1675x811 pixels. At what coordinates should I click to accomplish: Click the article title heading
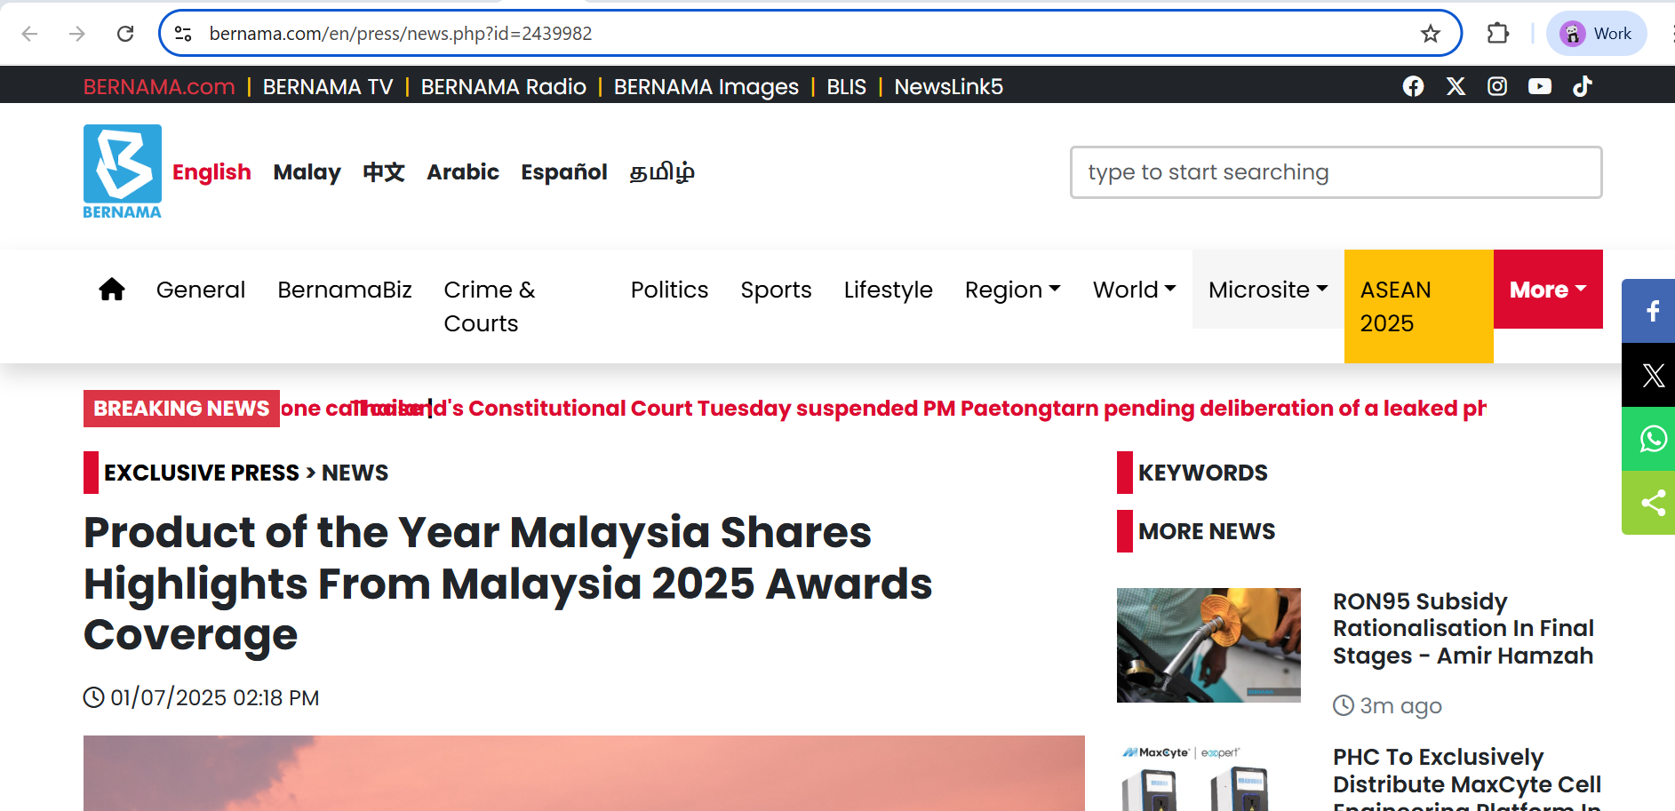pos(508,584)
